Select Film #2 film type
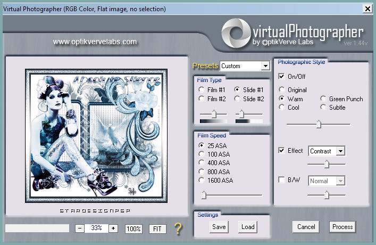Screen dimensions: 376x245 (x=201, y=99)
